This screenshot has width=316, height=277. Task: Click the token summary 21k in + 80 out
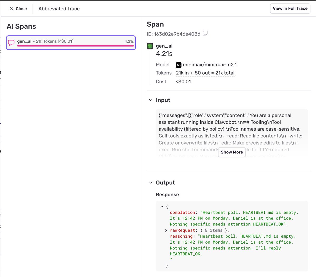(x=205, y=73)
